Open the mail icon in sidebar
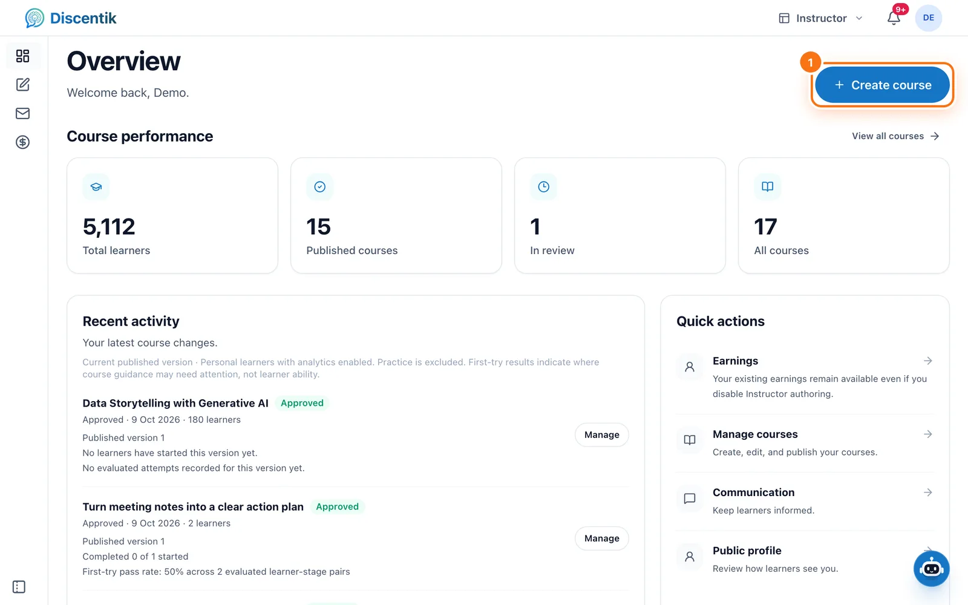Screen dimensions: 968x605 pos(23,113)
